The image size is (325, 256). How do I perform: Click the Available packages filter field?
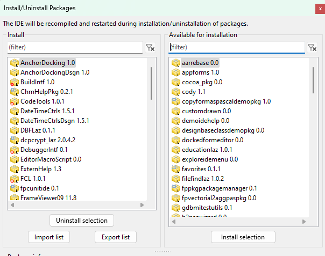tap(236, 48)
